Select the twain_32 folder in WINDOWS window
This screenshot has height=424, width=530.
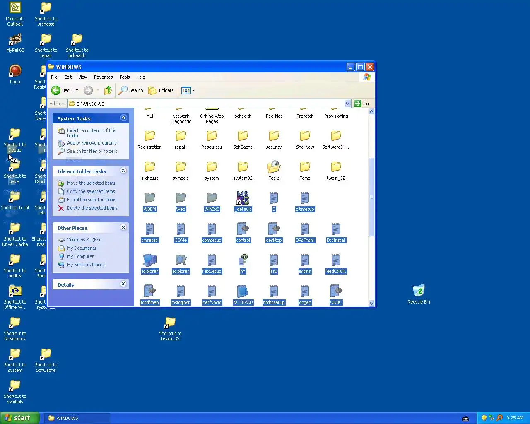coord(336,171)
